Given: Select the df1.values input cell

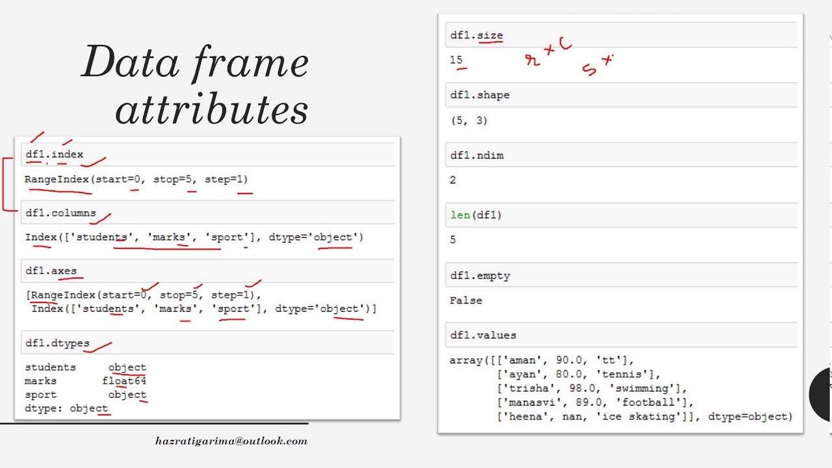Looking at the screenshot, I should 621,335.
